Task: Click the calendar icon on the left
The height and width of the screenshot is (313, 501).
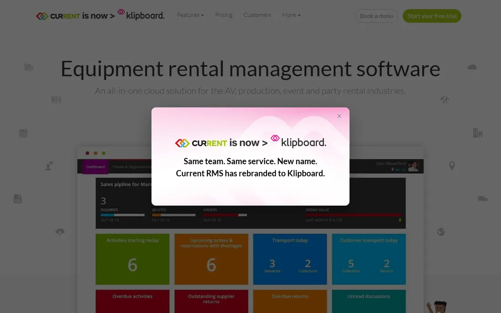Action: pyautogui.click(x=23, y=133)
